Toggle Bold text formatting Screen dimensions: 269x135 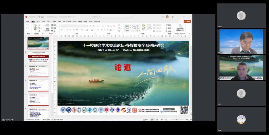pos(62,30)
